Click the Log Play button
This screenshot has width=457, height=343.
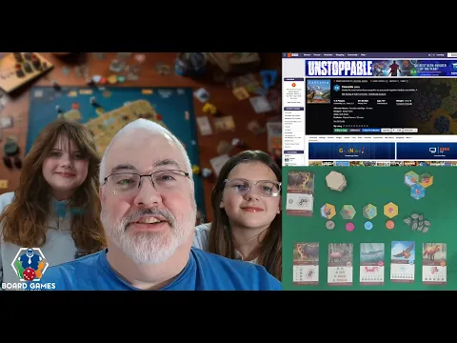[386, 131]
